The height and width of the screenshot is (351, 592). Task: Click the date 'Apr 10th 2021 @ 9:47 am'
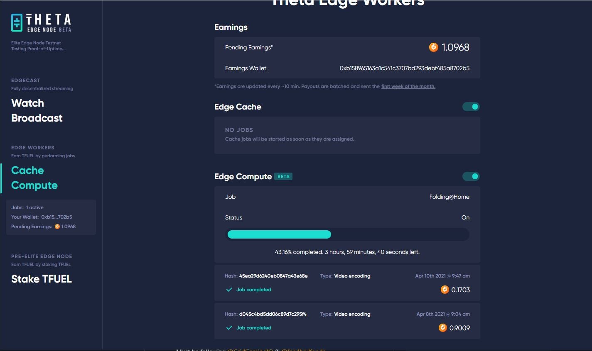point(442,276)
